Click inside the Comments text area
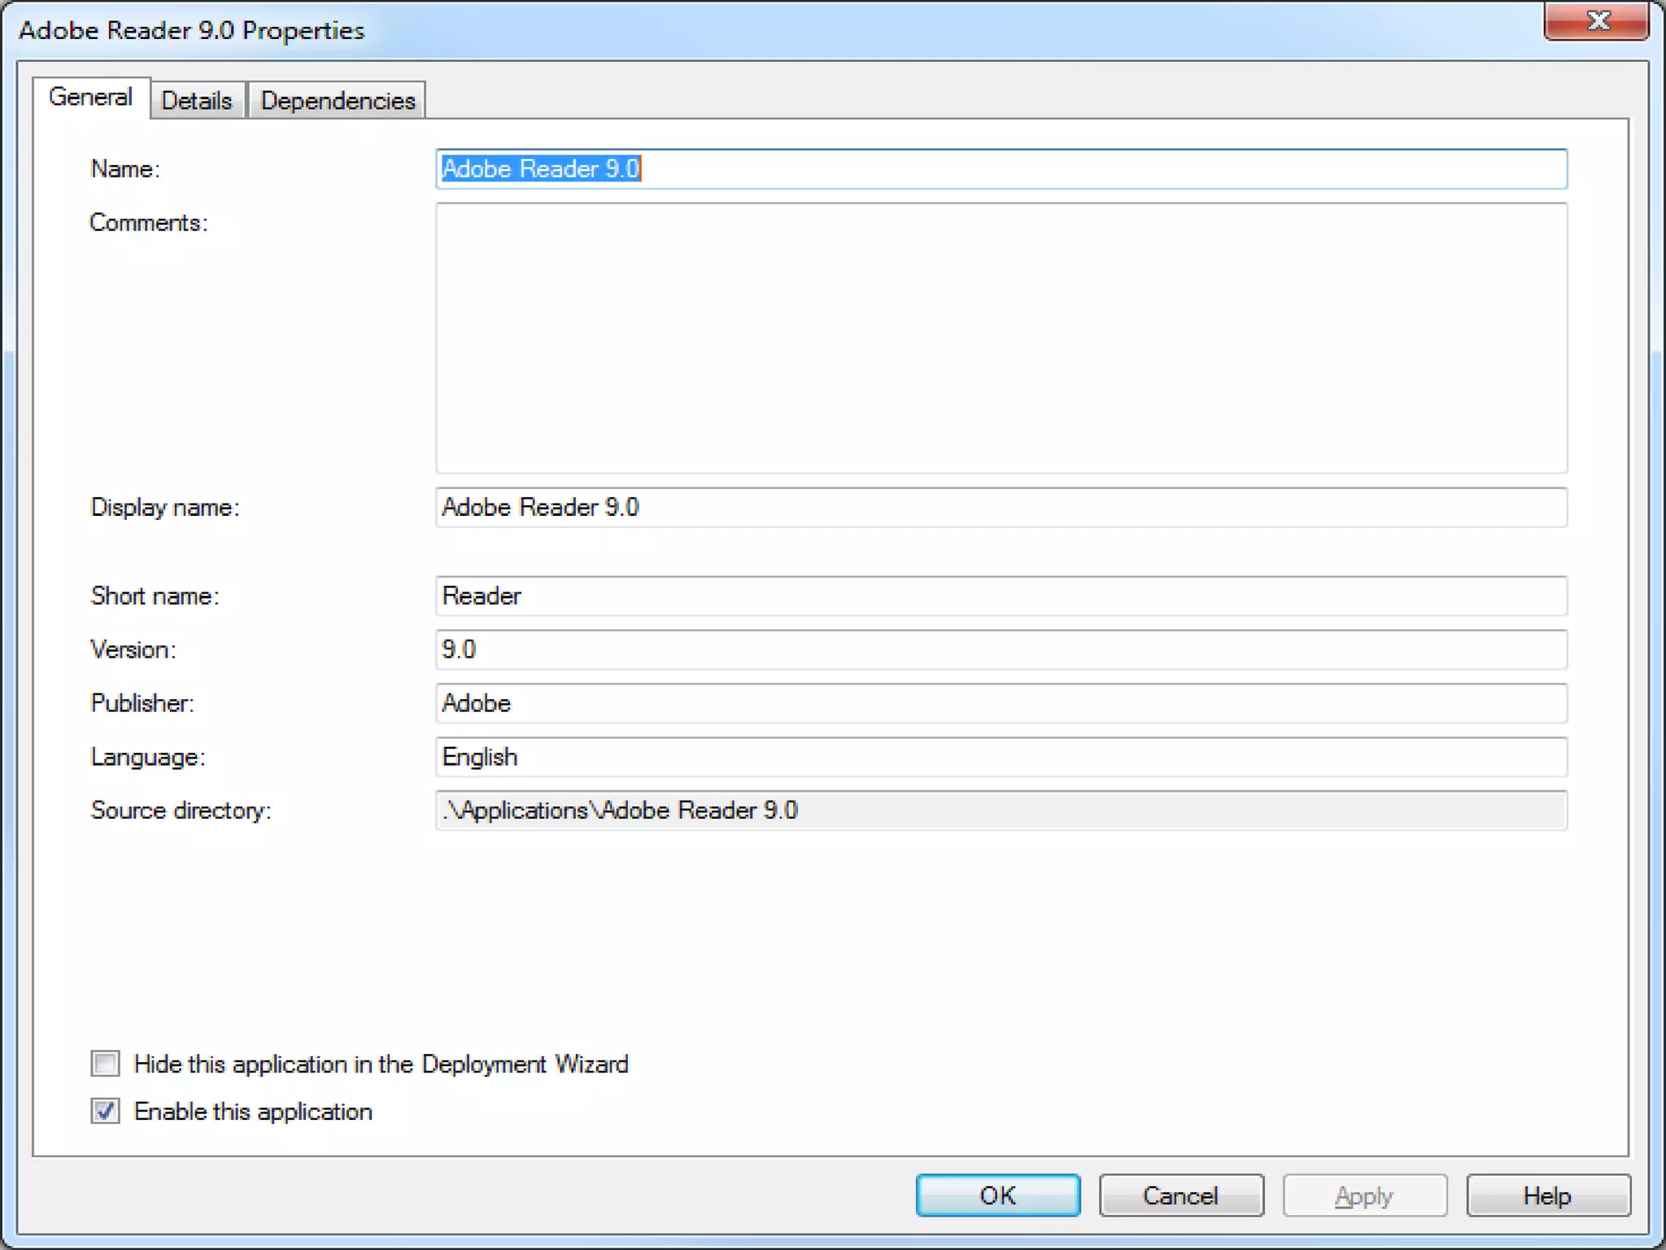The height and width of the screenshot is (1250, 1666). pyautogui.click(x=1001, y=338)
